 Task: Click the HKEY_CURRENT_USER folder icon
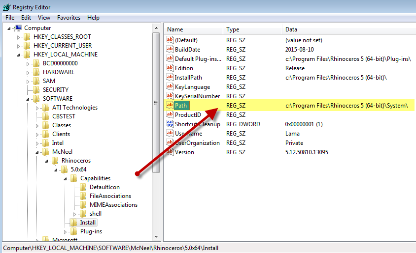tap(27, 46)
